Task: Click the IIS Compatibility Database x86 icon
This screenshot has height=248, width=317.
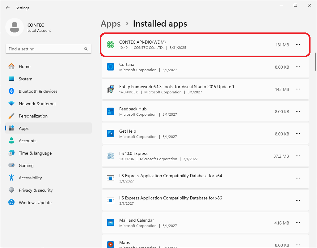Action: pyautogui.click(x=111, y=200)
